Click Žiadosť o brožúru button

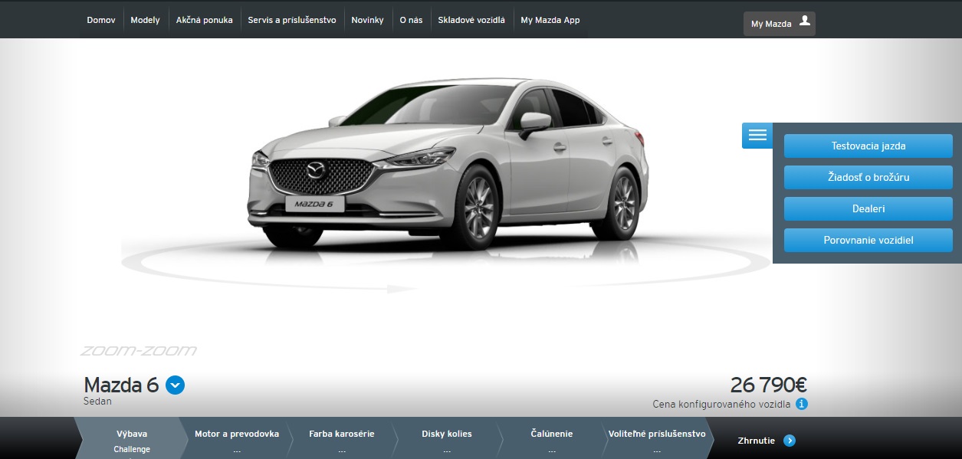click(x=868, y=177)
